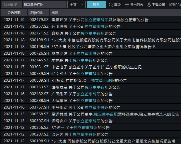Click the magnifier icon for advanced search
Image resolution: width=181 pixels, height=144 pixels.
coord(111,5)
